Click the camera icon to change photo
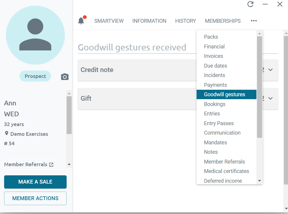This screenshot has height=214, width=288. coord(65,77)
